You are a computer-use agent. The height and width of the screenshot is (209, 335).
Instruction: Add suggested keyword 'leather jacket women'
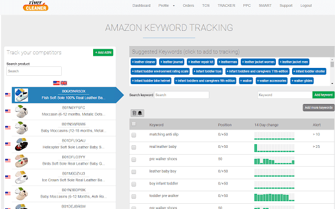tap(258, 62)
